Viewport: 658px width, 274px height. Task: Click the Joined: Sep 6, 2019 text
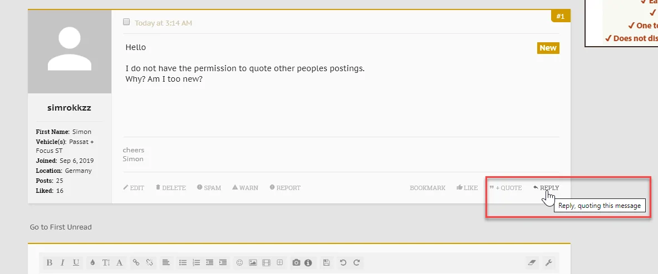65,161
